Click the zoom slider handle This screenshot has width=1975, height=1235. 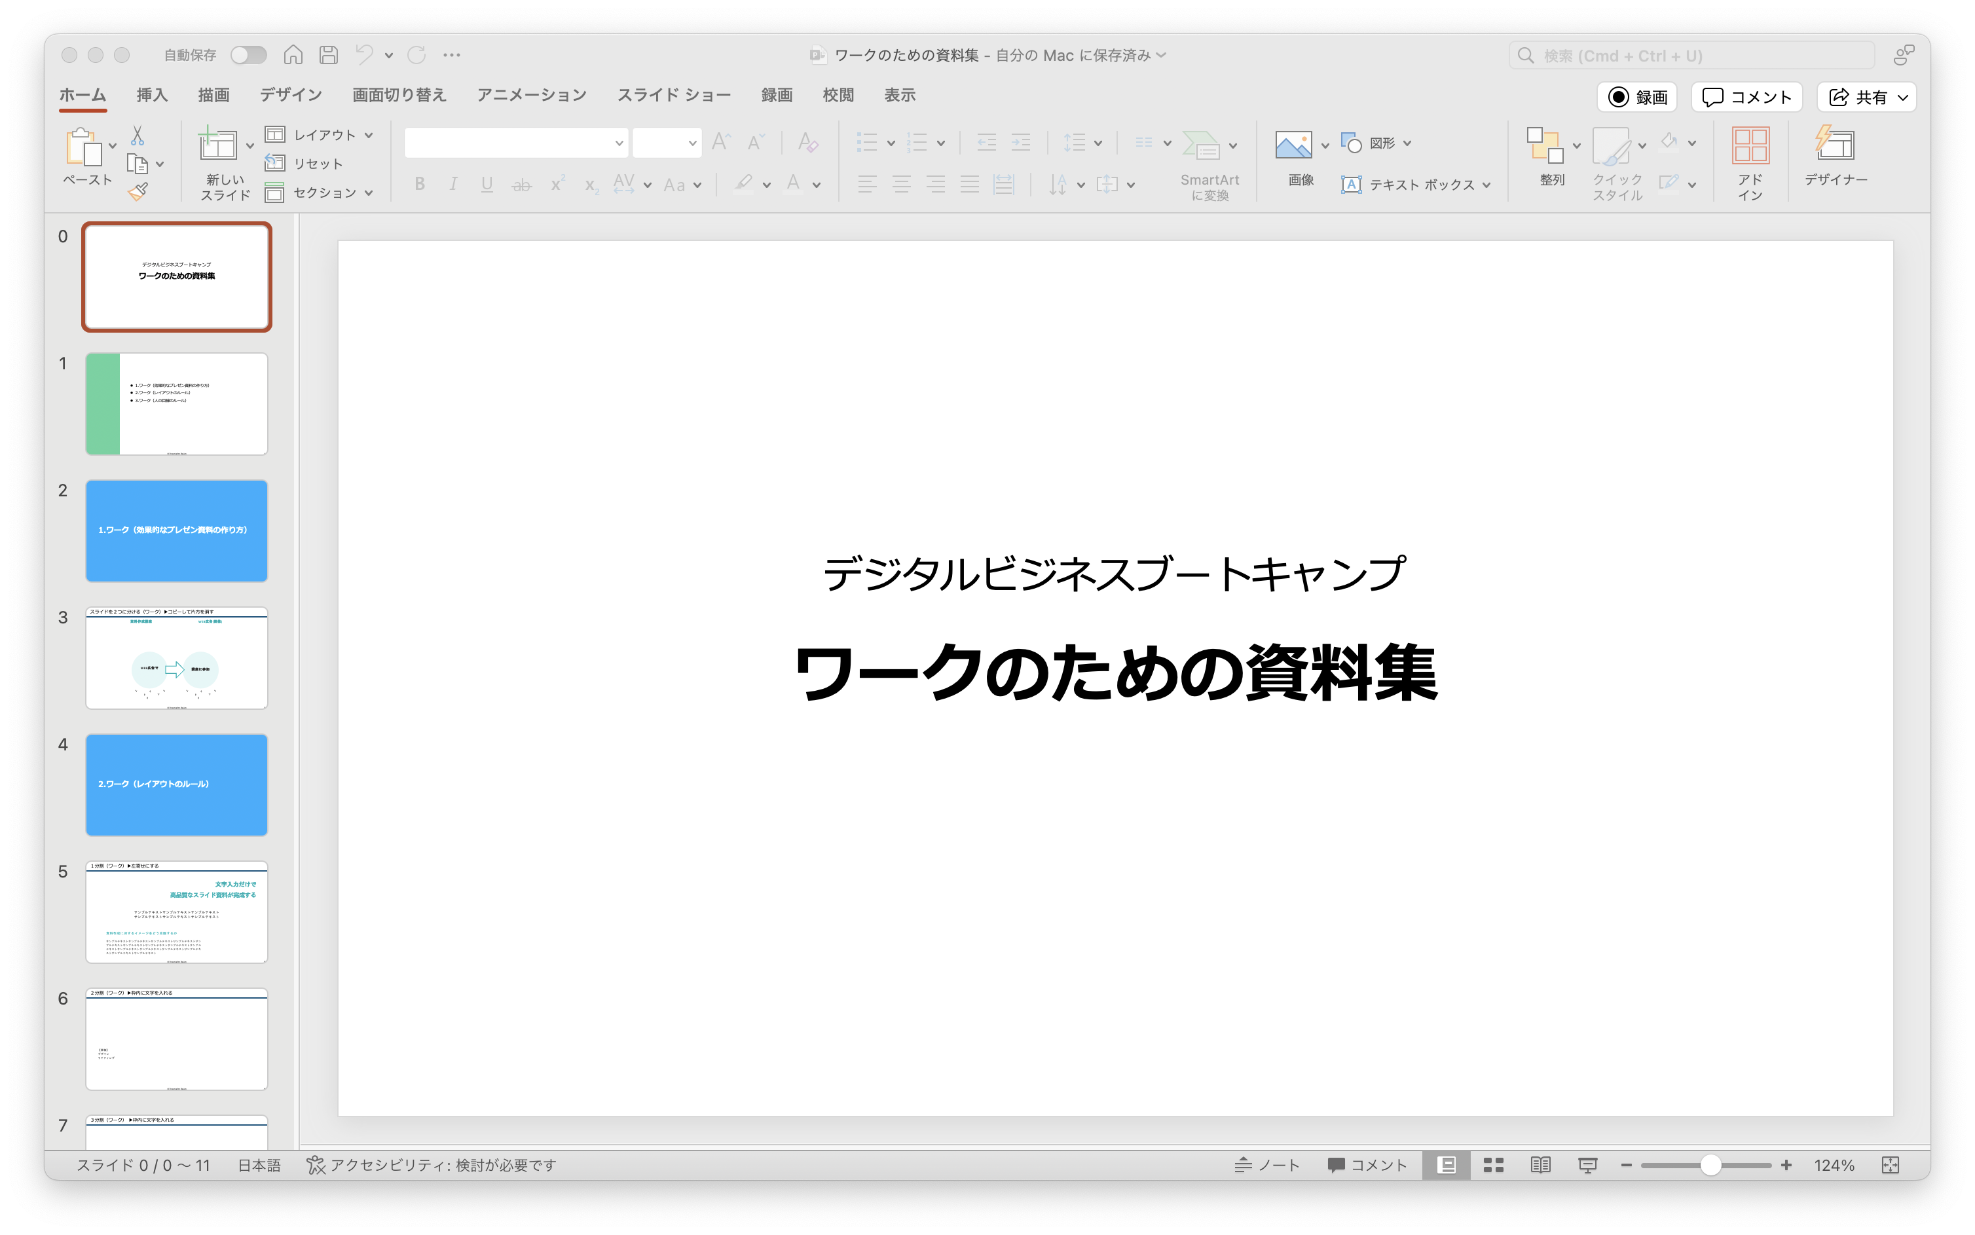pyautogui.click(x=1711, y=1166)
